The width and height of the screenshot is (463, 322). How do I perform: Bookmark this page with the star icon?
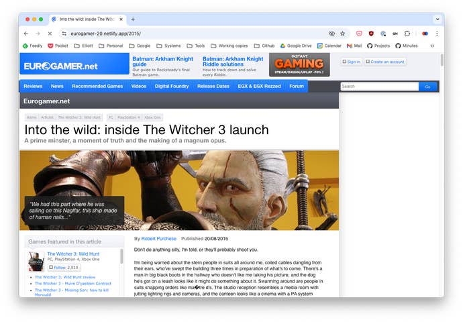(x=342, y=34)
